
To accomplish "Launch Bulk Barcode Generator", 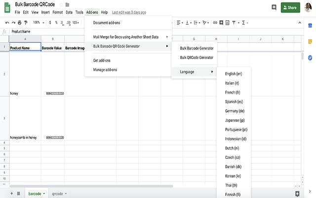I will tap(194, 49).
